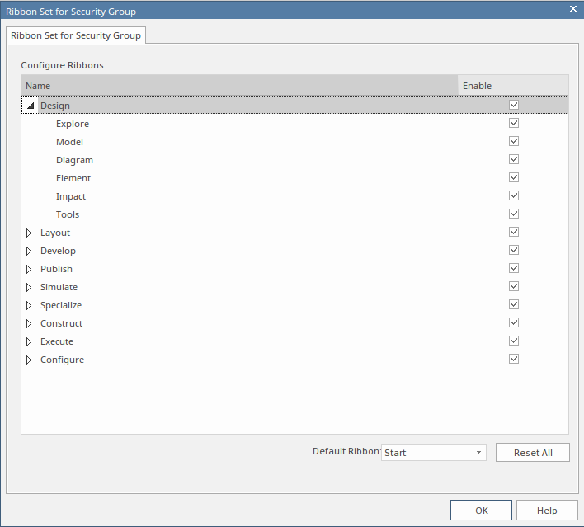Collapse the Design tree node
Image resolution: width=584 pixels, height=527 pixels.
(x=31, y=106)
